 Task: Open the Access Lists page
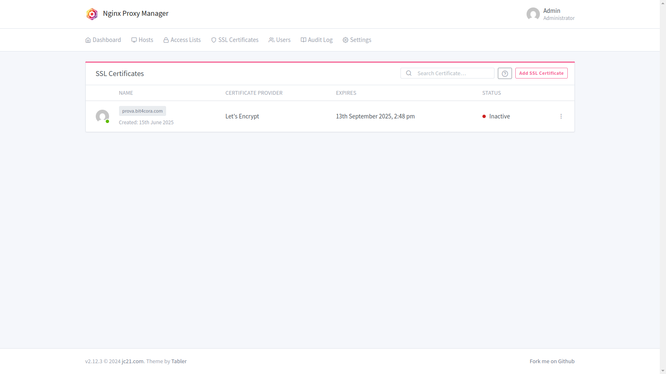pyautogui.click(x=182, y=40)
